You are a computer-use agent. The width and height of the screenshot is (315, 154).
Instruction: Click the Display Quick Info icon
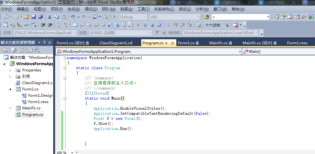point(19,25)
